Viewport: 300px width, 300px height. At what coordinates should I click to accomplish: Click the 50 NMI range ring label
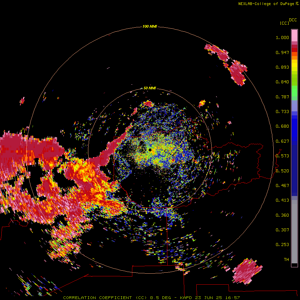pyautogui.click(x=150, y=88)
